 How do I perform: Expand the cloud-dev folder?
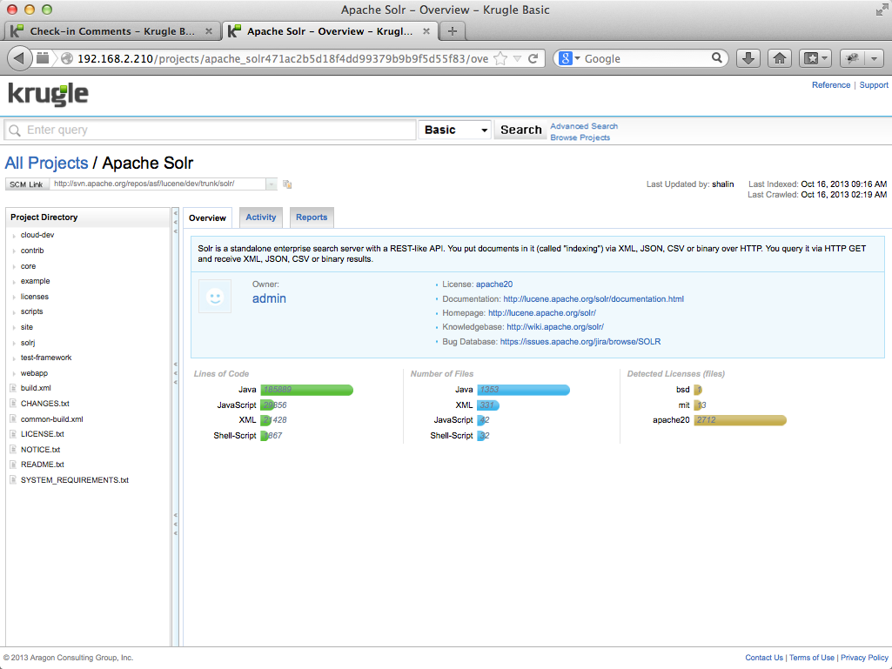pyautogui.click(x=14, y=235)
